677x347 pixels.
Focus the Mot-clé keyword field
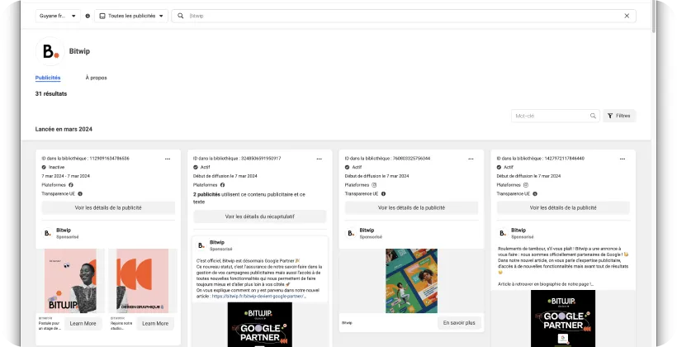pyautogui.click(x=556, y=116)
